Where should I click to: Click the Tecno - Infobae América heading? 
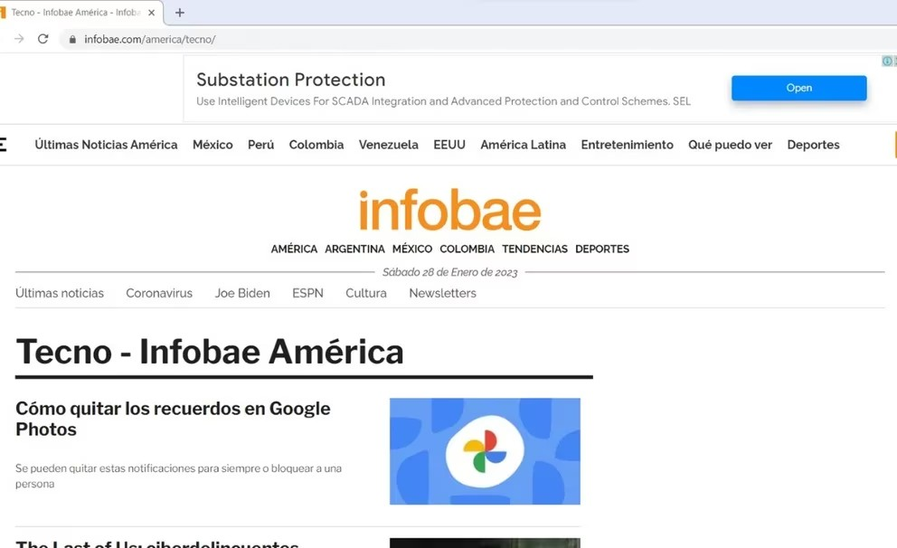pos(210,351)
